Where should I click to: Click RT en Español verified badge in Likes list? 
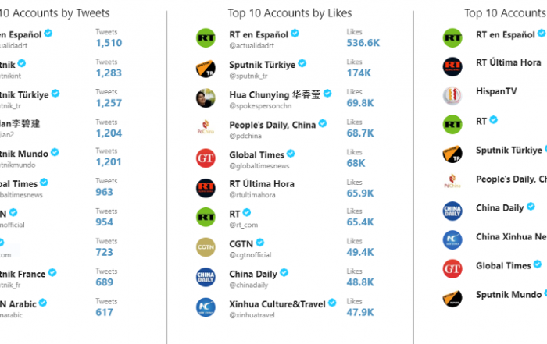[295, 34]
